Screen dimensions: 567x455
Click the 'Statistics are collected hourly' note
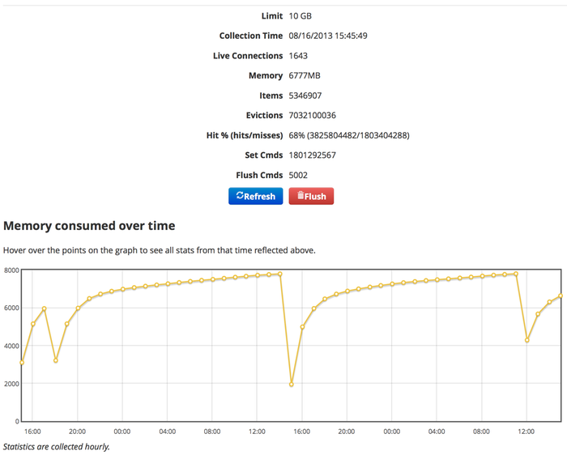point(56,446)
